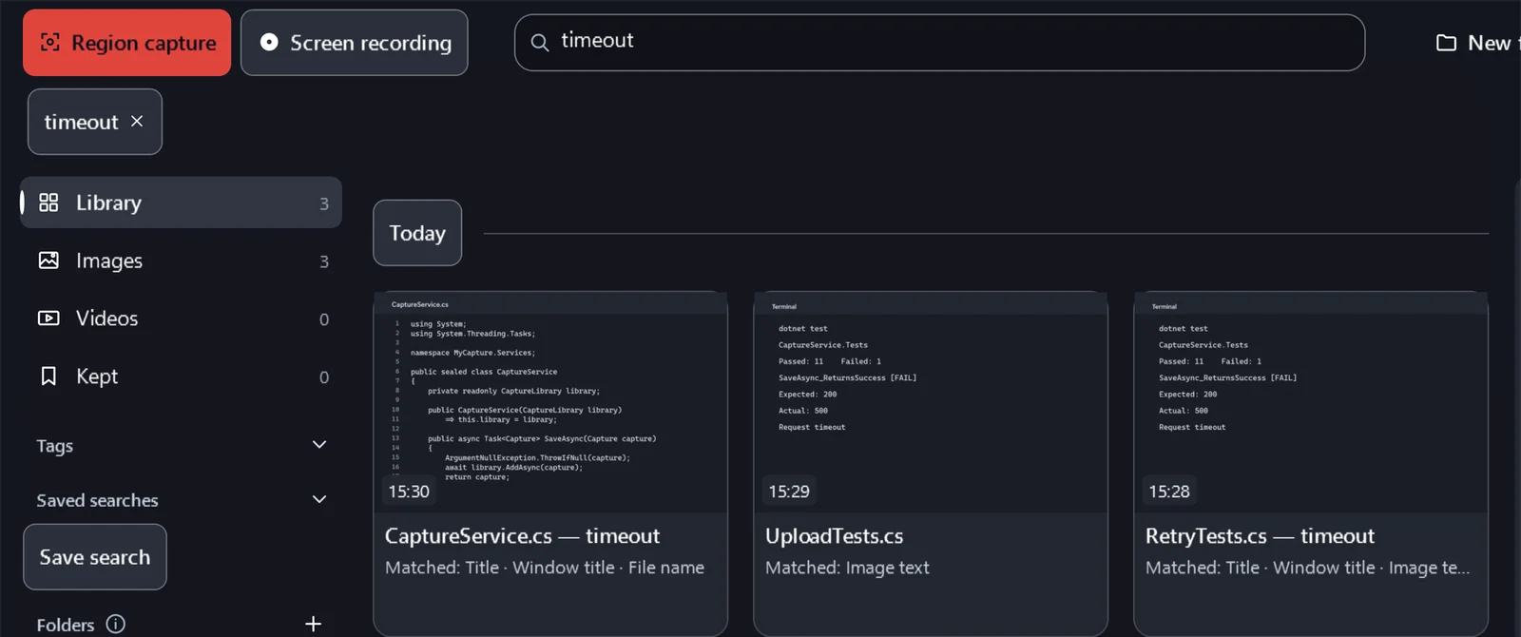This screenshot has width=1521, height=637.
Task: Click the Tags heading
Action: point(55,446)
